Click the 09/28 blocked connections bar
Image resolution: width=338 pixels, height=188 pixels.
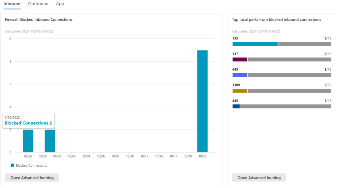point(50,141)
